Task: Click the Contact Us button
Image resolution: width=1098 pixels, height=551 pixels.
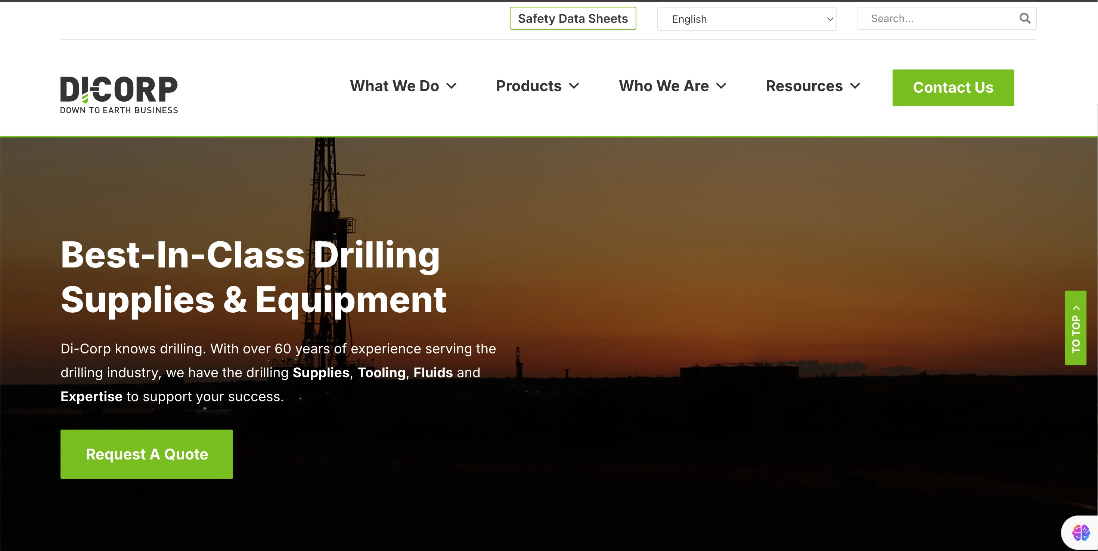Action: point(953,87)
